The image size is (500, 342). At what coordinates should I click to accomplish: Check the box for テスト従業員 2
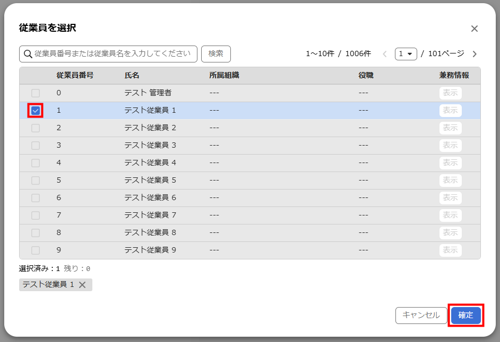36,128
